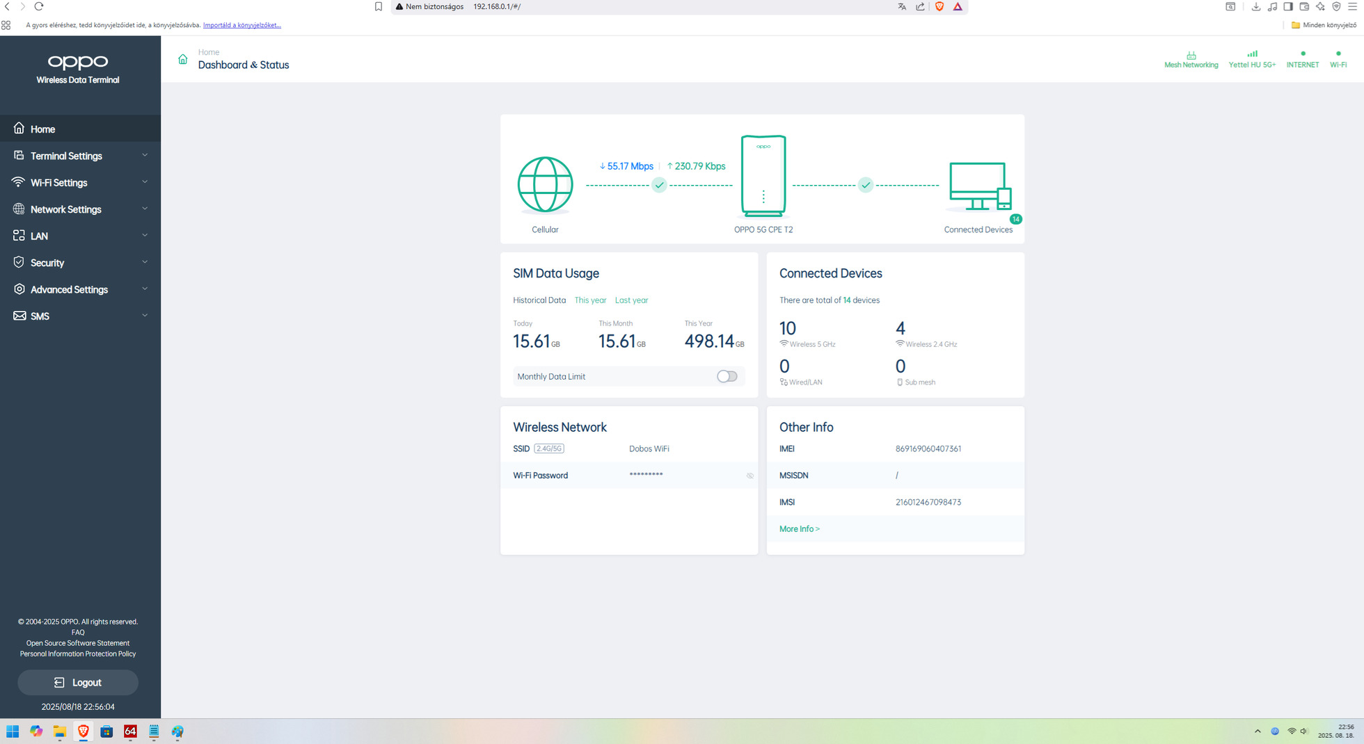
Task: Click the Nem biztonságos security warning
Action: pyautogui.click(x=429, y=6)
